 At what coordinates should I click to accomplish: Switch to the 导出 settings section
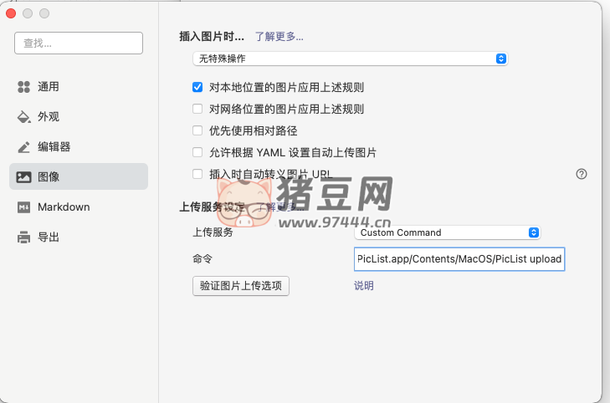tap(49, 237)
